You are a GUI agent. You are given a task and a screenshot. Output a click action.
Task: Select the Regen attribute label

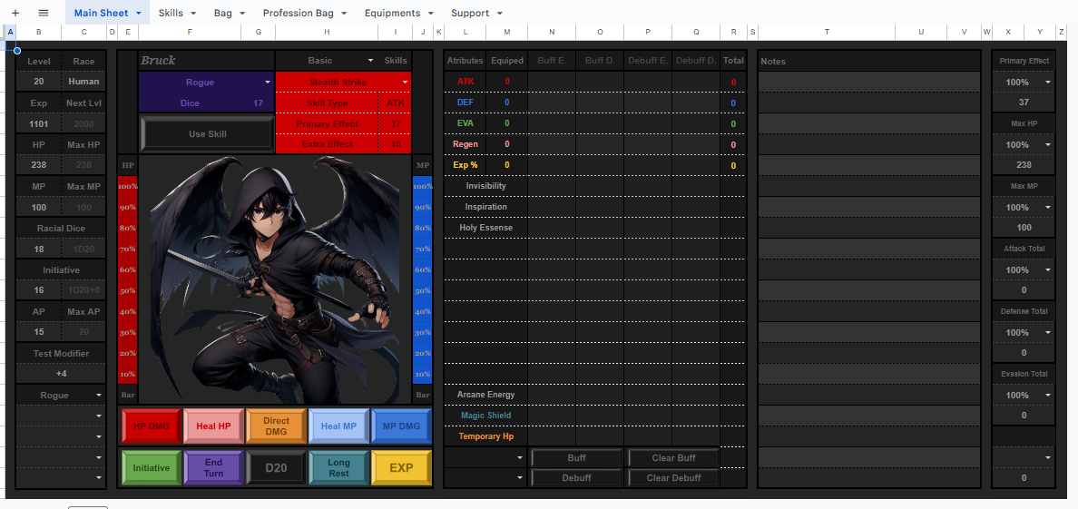pos(465,144)
